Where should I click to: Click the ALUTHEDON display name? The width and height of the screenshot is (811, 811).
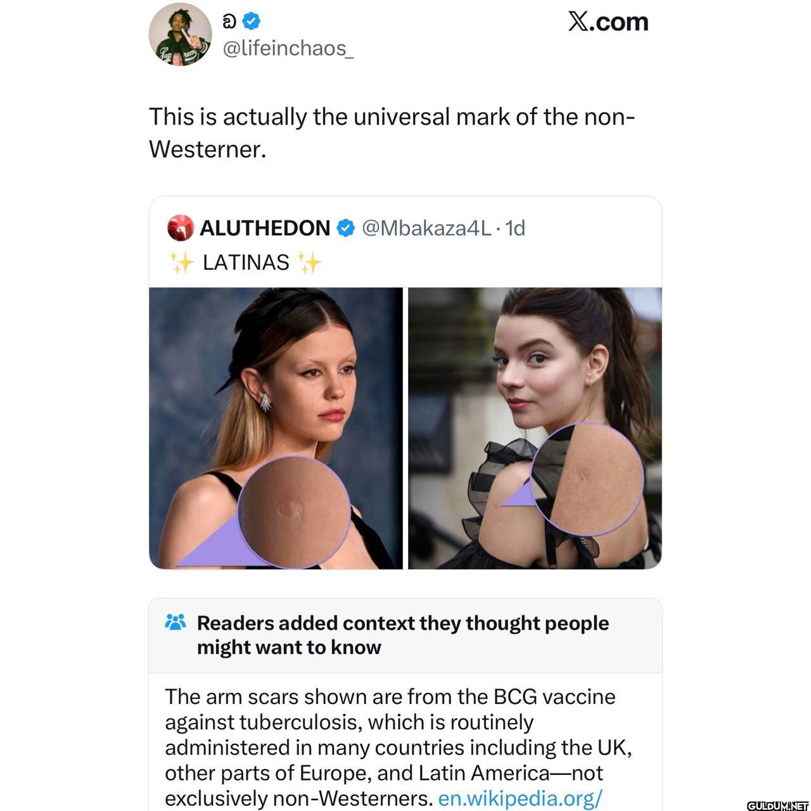pyautogui.click(x=265, y=228)
